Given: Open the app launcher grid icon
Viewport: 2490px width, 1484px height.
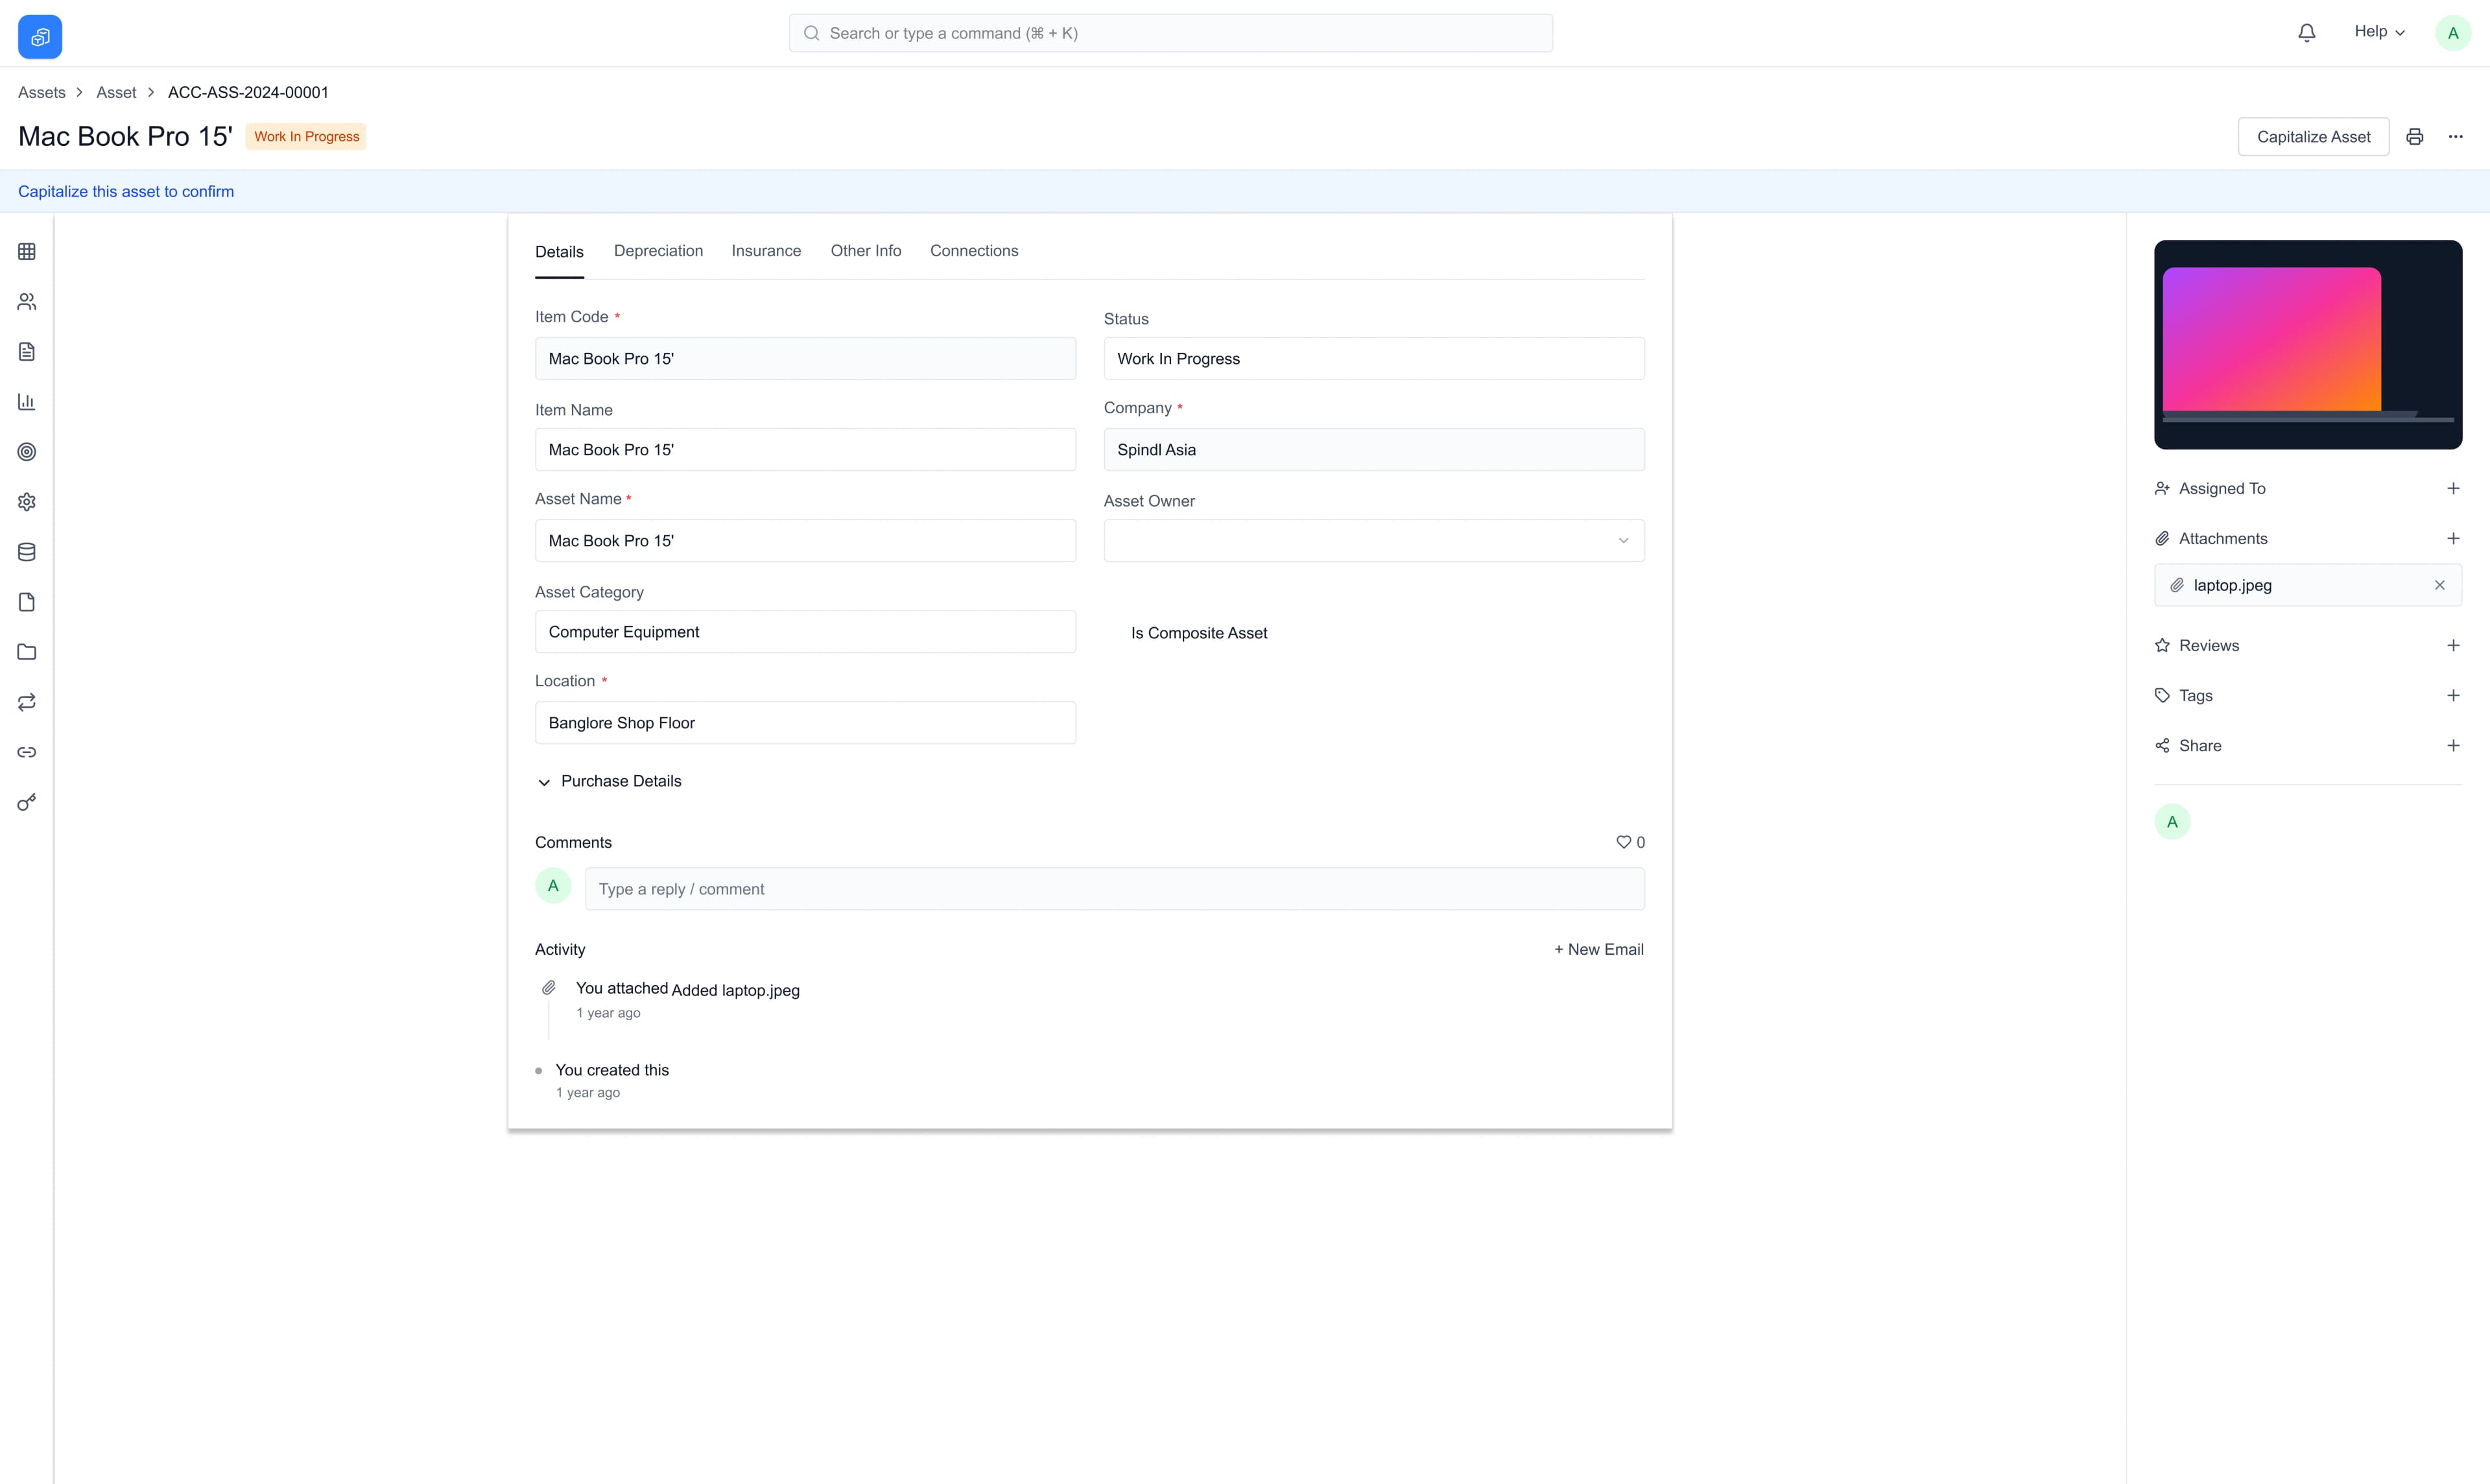Looking at the screenshot, I should (26, 251).
